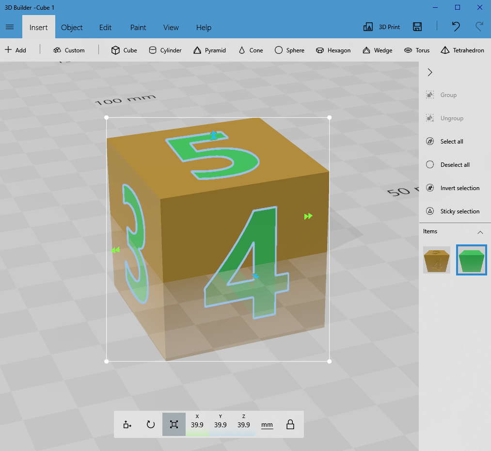Click the blue up-arrow handle on top

coord(213,135)
